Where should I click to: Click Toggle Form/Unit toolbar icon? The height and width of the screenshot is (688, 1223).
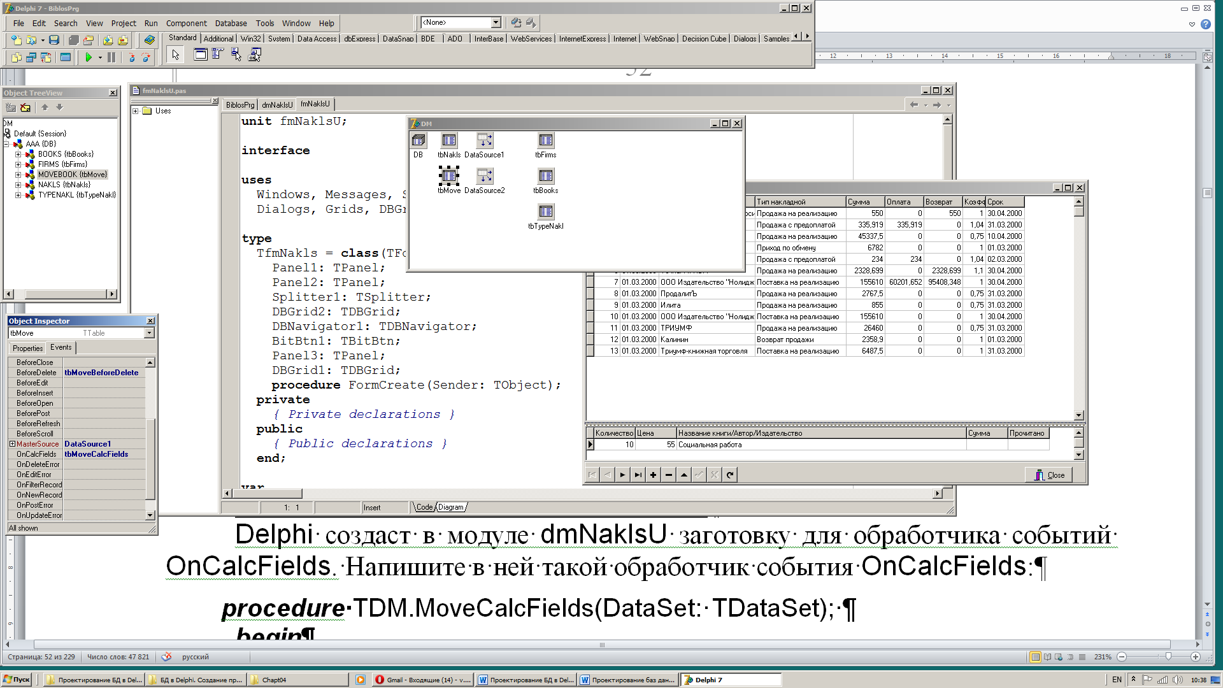pos(46,57)
